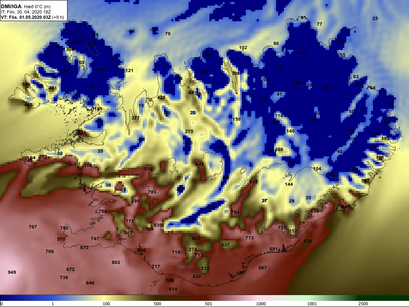Click the map value 268
Viewport: 409px width, 307px height.
point(279,149)
